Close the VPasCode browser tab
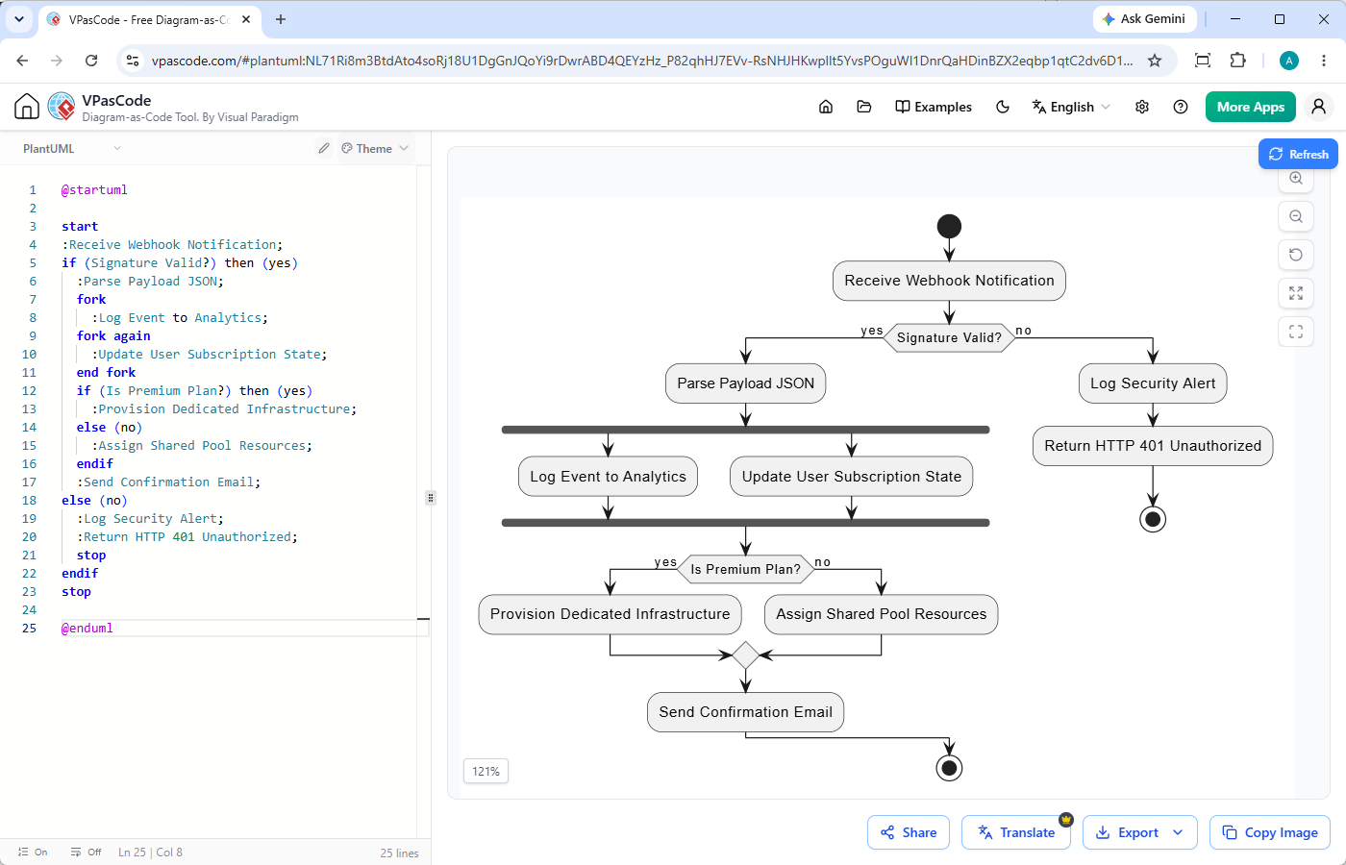Image resolution: width=1346 pixels, height=865 pixels. (246, 19)
